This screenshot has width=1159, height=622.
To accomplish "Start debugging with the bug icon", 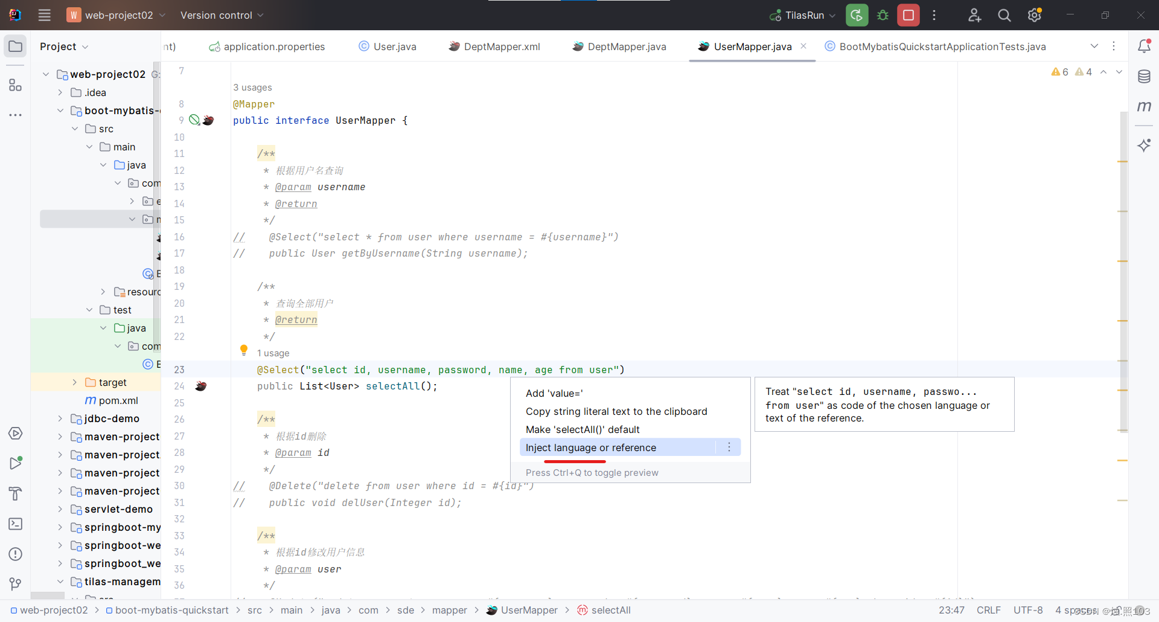I will 883,15.
